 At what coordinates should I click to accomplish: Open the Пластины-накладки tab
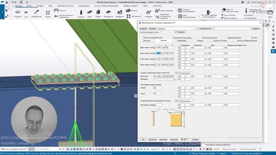pyautogui.click(x=209, y=37)
